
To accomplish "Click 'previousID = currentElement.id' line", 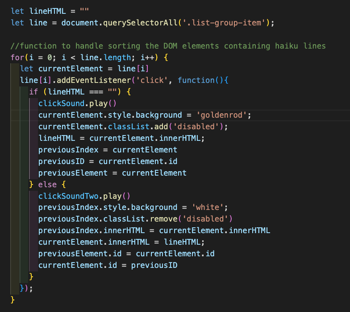I will [108, 161].
